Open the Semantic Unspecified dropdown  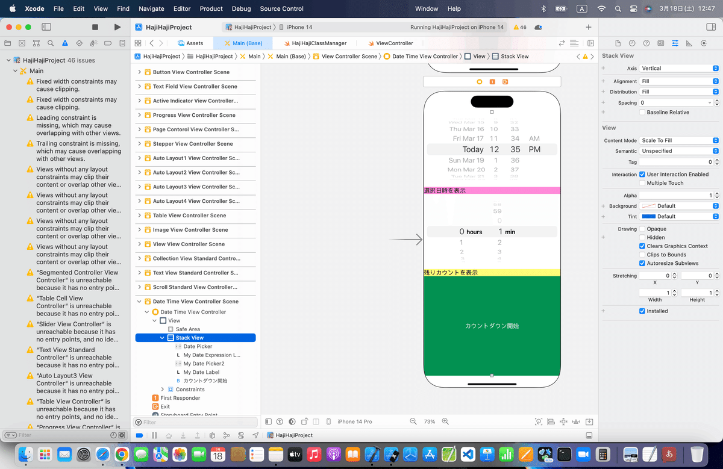[x=679, y=151]
